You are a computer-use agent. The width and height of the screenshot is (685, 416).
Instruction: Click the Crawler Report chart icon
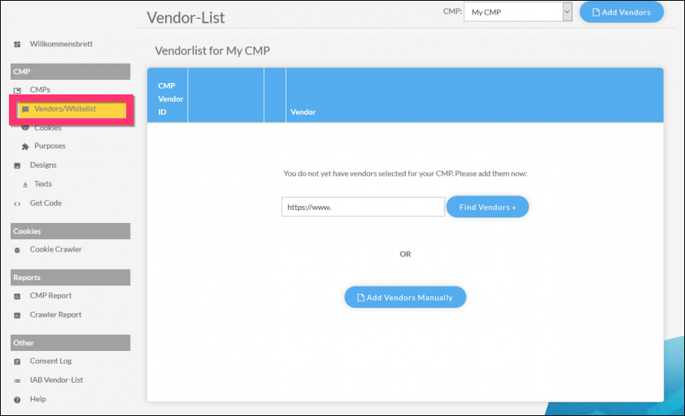(x=17, y=316)
